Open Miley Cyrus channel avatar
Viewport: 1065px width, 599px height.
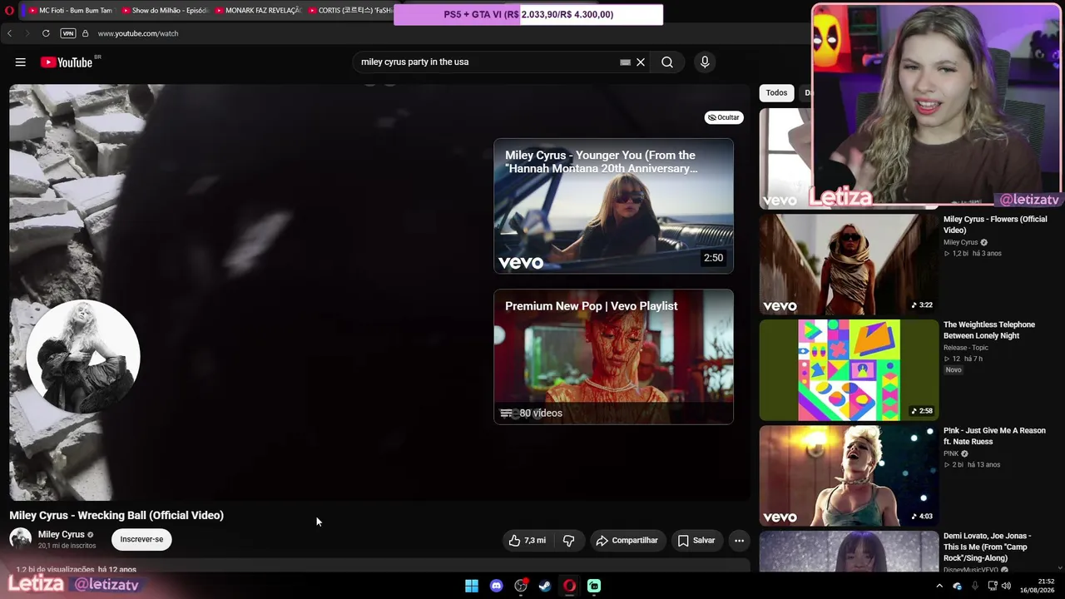tap(21, 539)
